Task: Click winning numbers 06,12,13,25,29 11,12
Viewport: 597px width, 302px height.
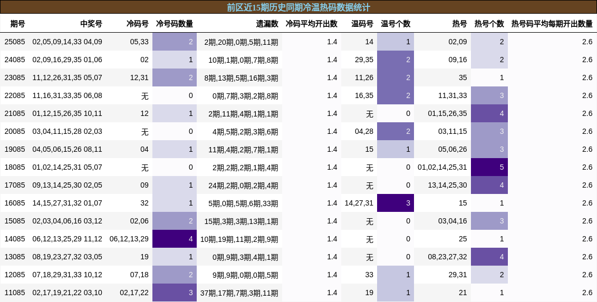Action: [68, 238]
